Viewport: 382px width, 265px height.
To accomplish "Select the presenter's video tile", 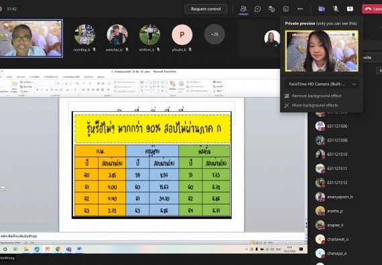I will click(x=31, y=38).
